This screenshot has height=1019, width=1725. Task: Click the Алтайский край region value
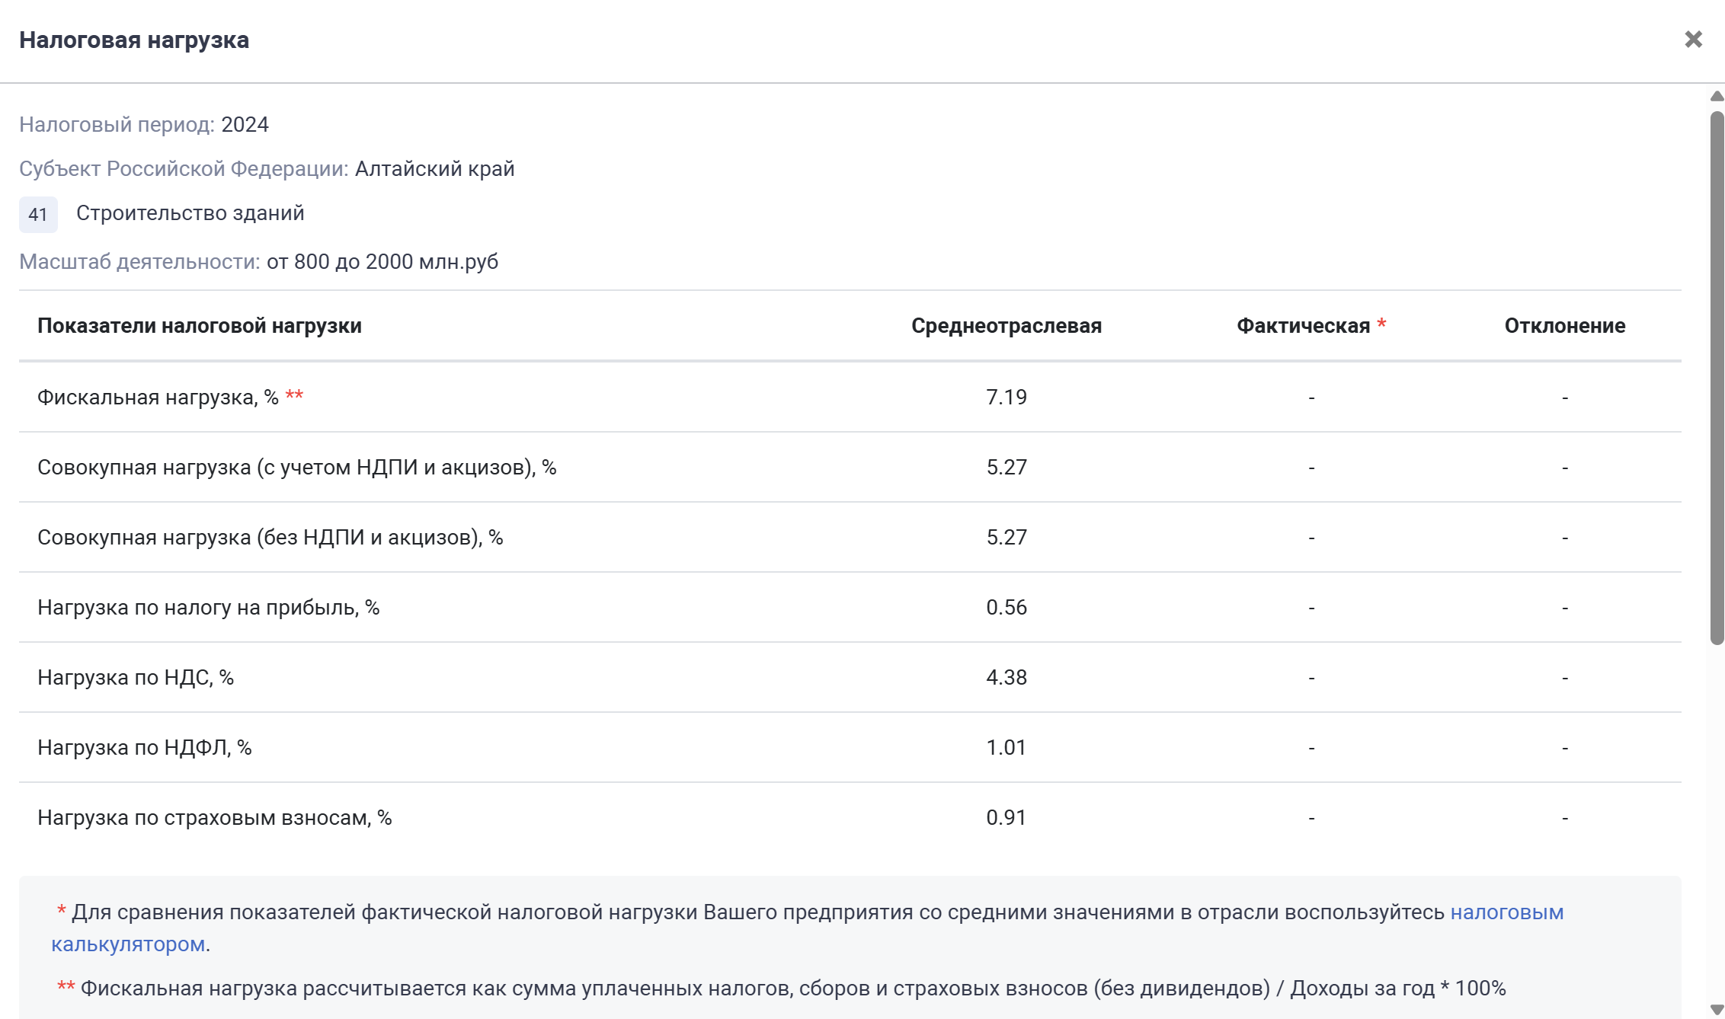point(434,169)
